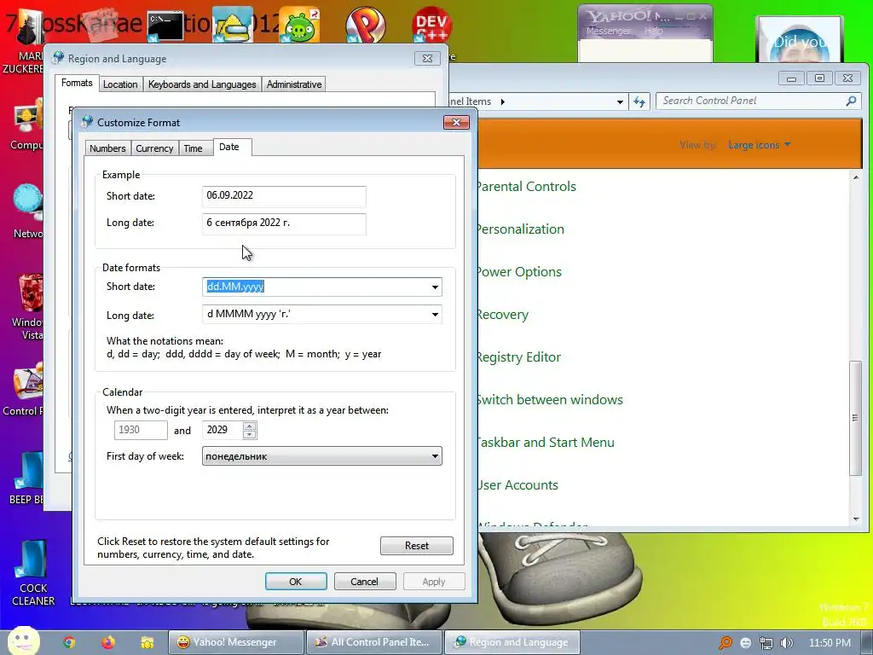
Task: Launch Firefox from taskbar
Action: tap(108, 642)
